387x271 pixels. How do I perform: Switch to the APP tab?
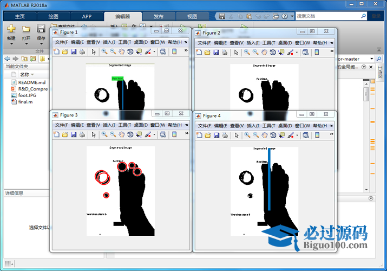(87, 17)
